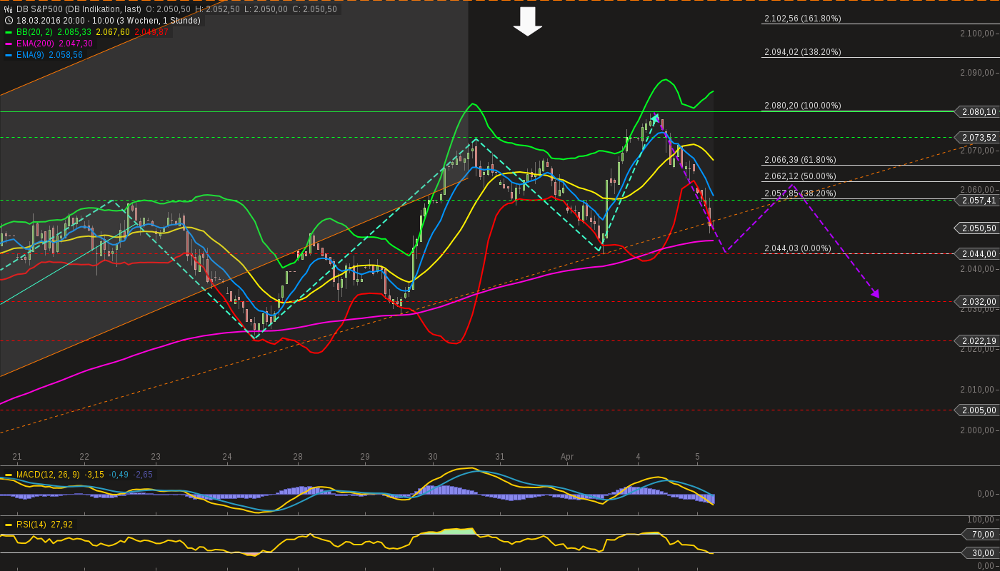
Task: Click the RSI 30,00 level tag
Action: (980, 553)
